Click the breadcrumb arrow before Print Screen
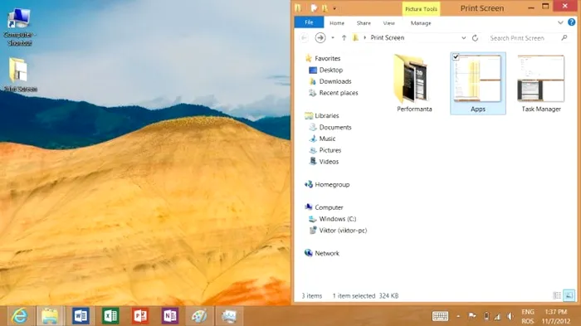This screenshot has height=326, width=581. [364, 38]
